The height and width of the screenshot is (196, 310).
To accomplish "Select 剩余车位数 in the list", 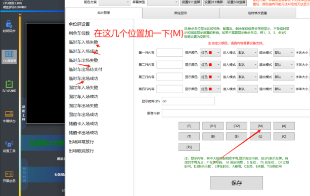I will (79, 33).
